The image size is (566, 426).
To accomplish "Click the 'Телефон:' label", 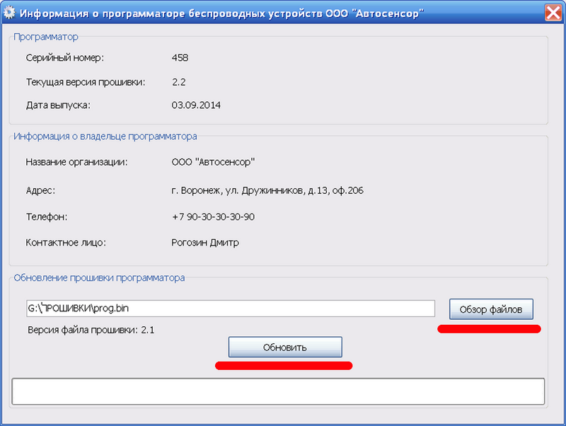I will click(x=47, y=217).
